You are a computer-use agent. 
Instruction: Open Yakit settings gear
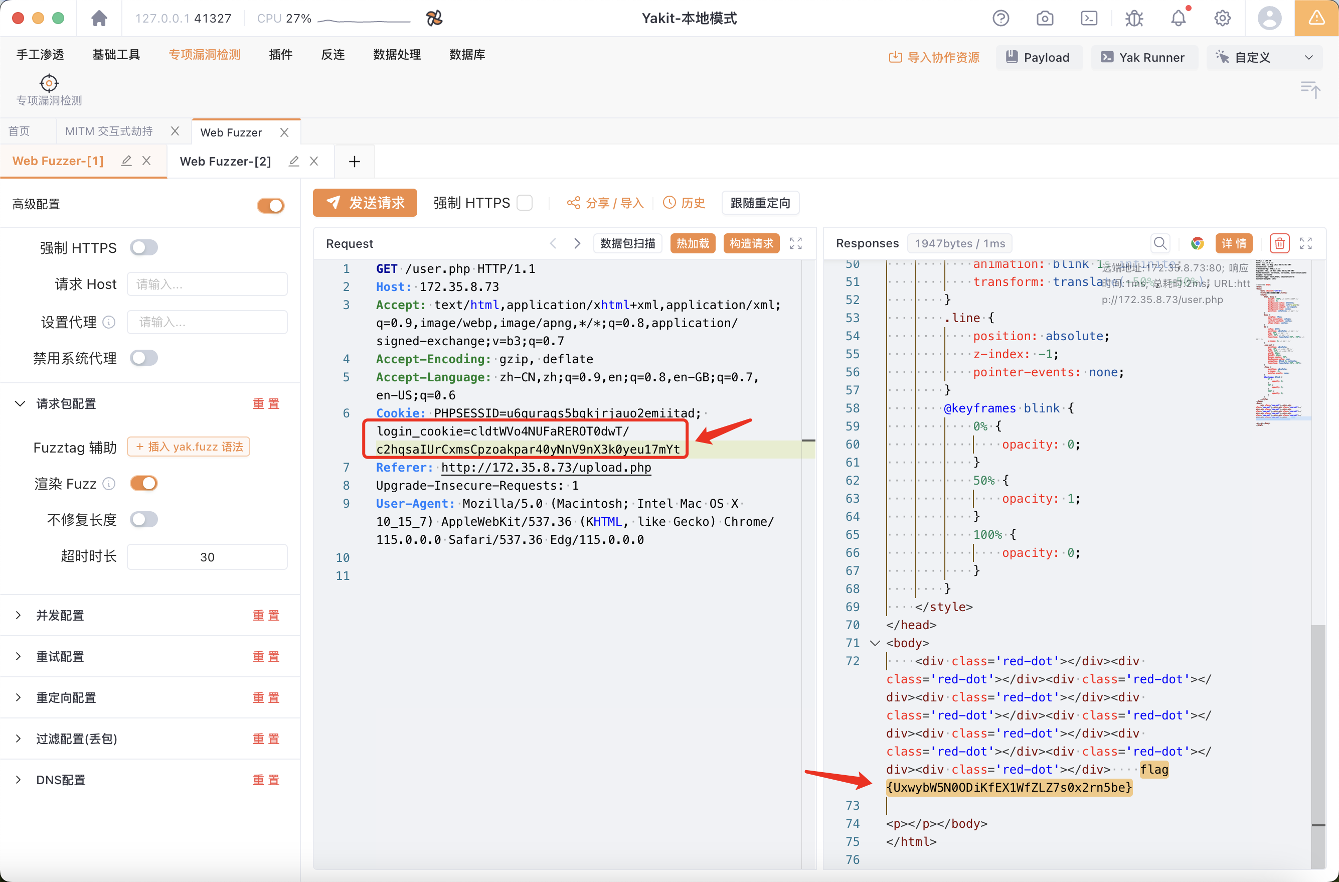[1222, 18]
